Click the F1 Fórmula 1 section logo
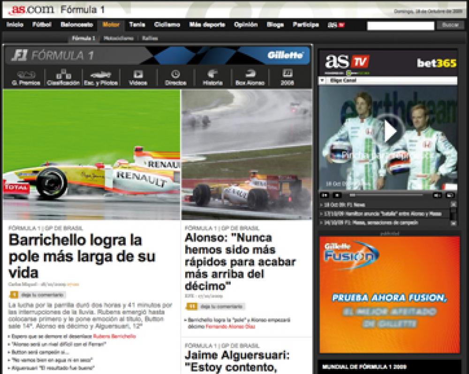This screenshot has width=469, height=374. pyautogui.click(x=53, y=55)
